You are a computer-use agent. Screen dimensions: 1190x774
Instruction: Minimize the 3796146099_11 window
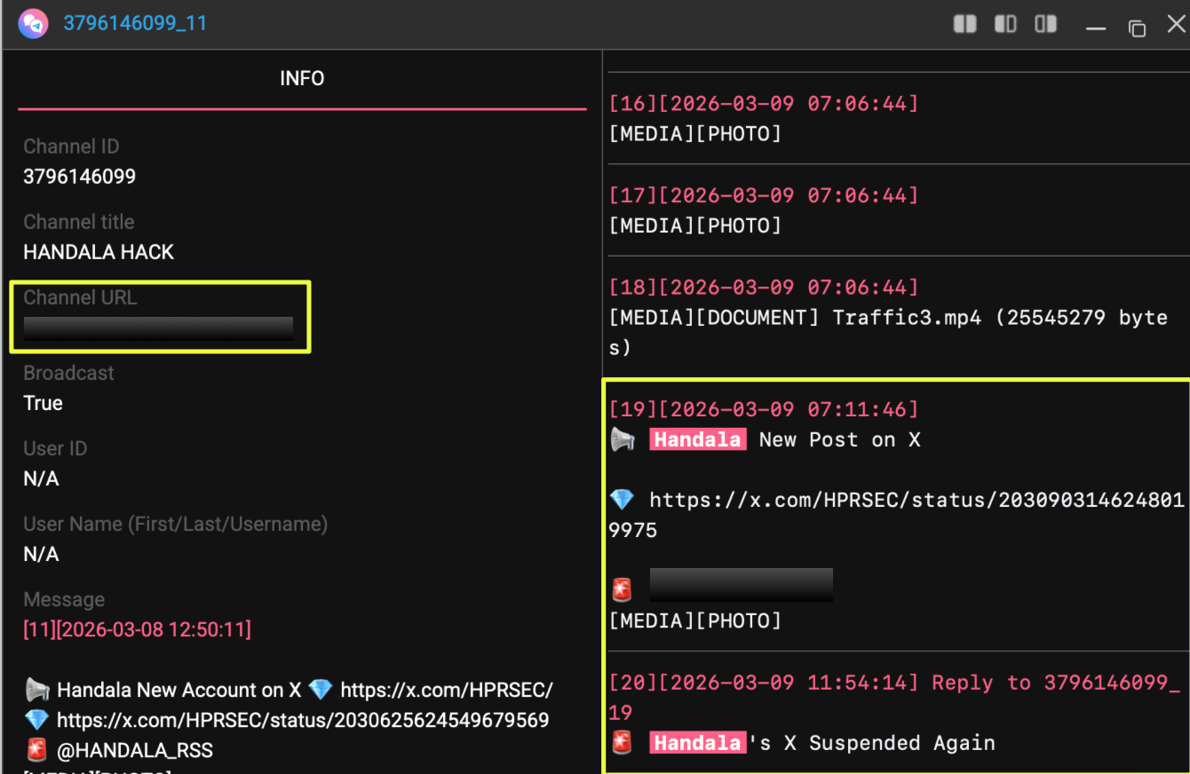click(x=1096, y=28)
